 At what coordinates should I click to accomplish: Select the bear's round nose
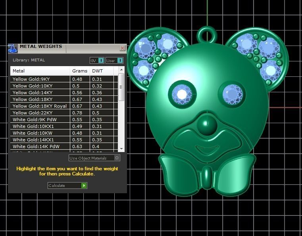[x=207, y=125]
